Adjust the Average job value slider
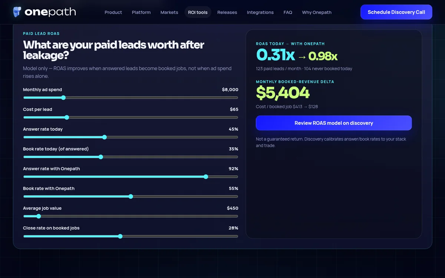Viewport: 445px width, 278px height. tap(131, 216)
